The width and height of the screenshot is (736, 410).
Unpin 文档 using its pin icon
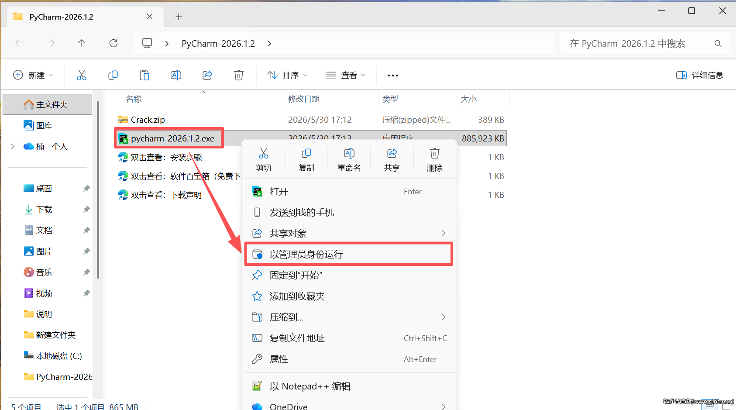(x=86, y=231)
